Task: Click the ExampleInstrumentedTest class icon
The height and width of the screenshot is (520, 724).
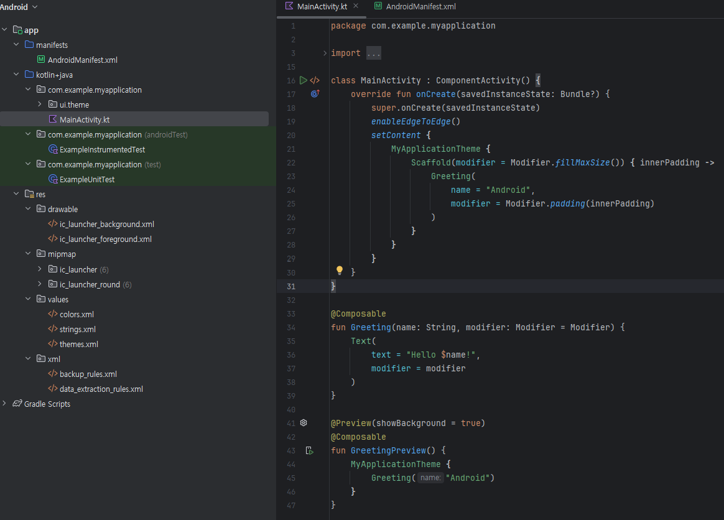Action: coord(53,149)
